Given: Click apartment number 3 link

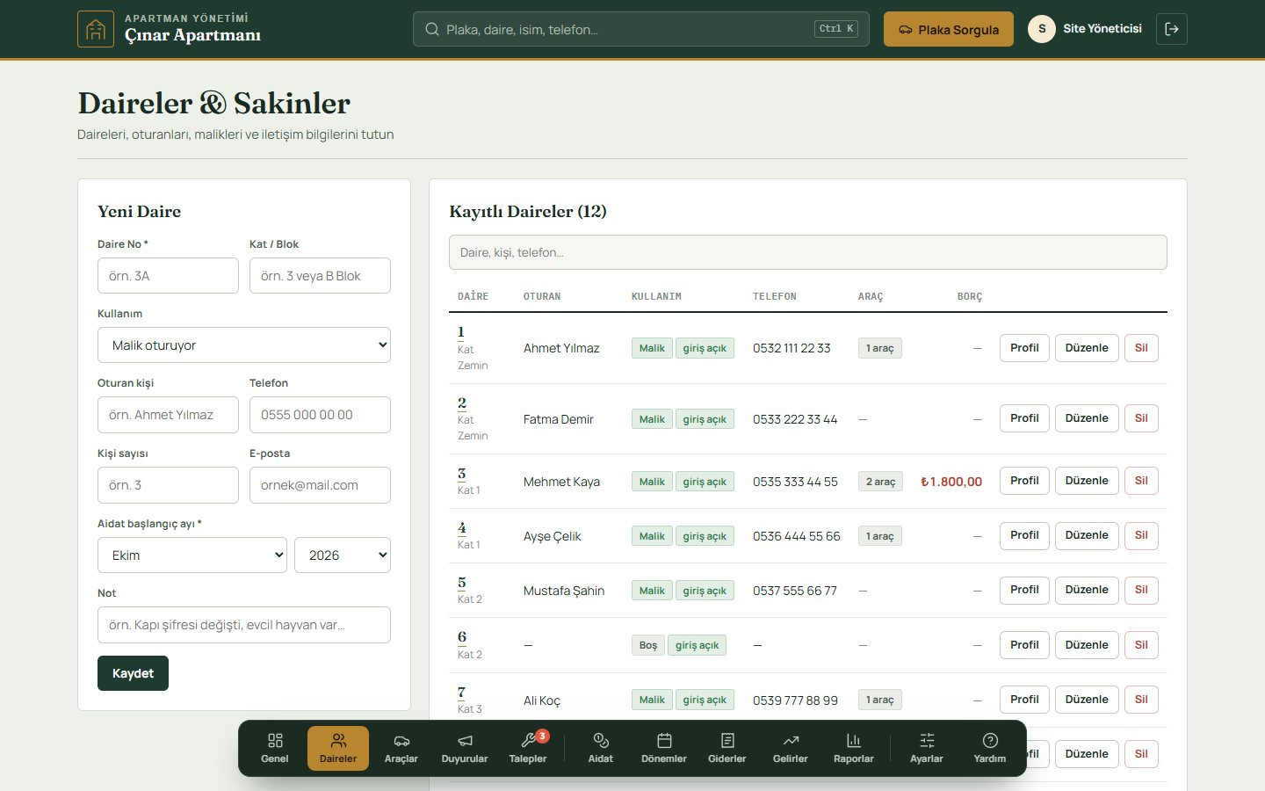Looking at the screenshot, I should [x=462, y=474].
